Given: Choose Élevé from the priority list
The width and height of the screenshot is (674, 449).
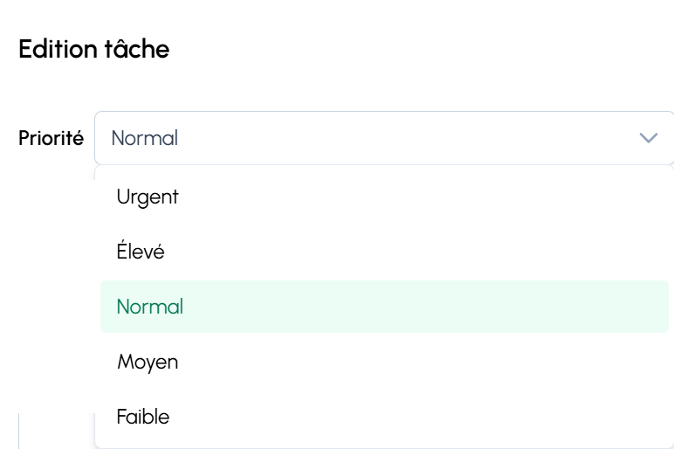Looking at the screenshot, I should [141, 252].
